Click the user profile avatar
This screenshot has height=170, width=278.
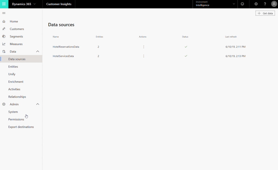click(274, 4)
